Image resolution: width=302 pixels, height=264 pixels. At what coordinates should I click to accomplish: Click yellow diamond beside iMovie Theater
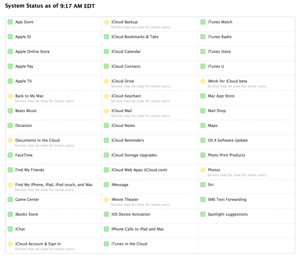pyautogui.click(x=106, y=200)
